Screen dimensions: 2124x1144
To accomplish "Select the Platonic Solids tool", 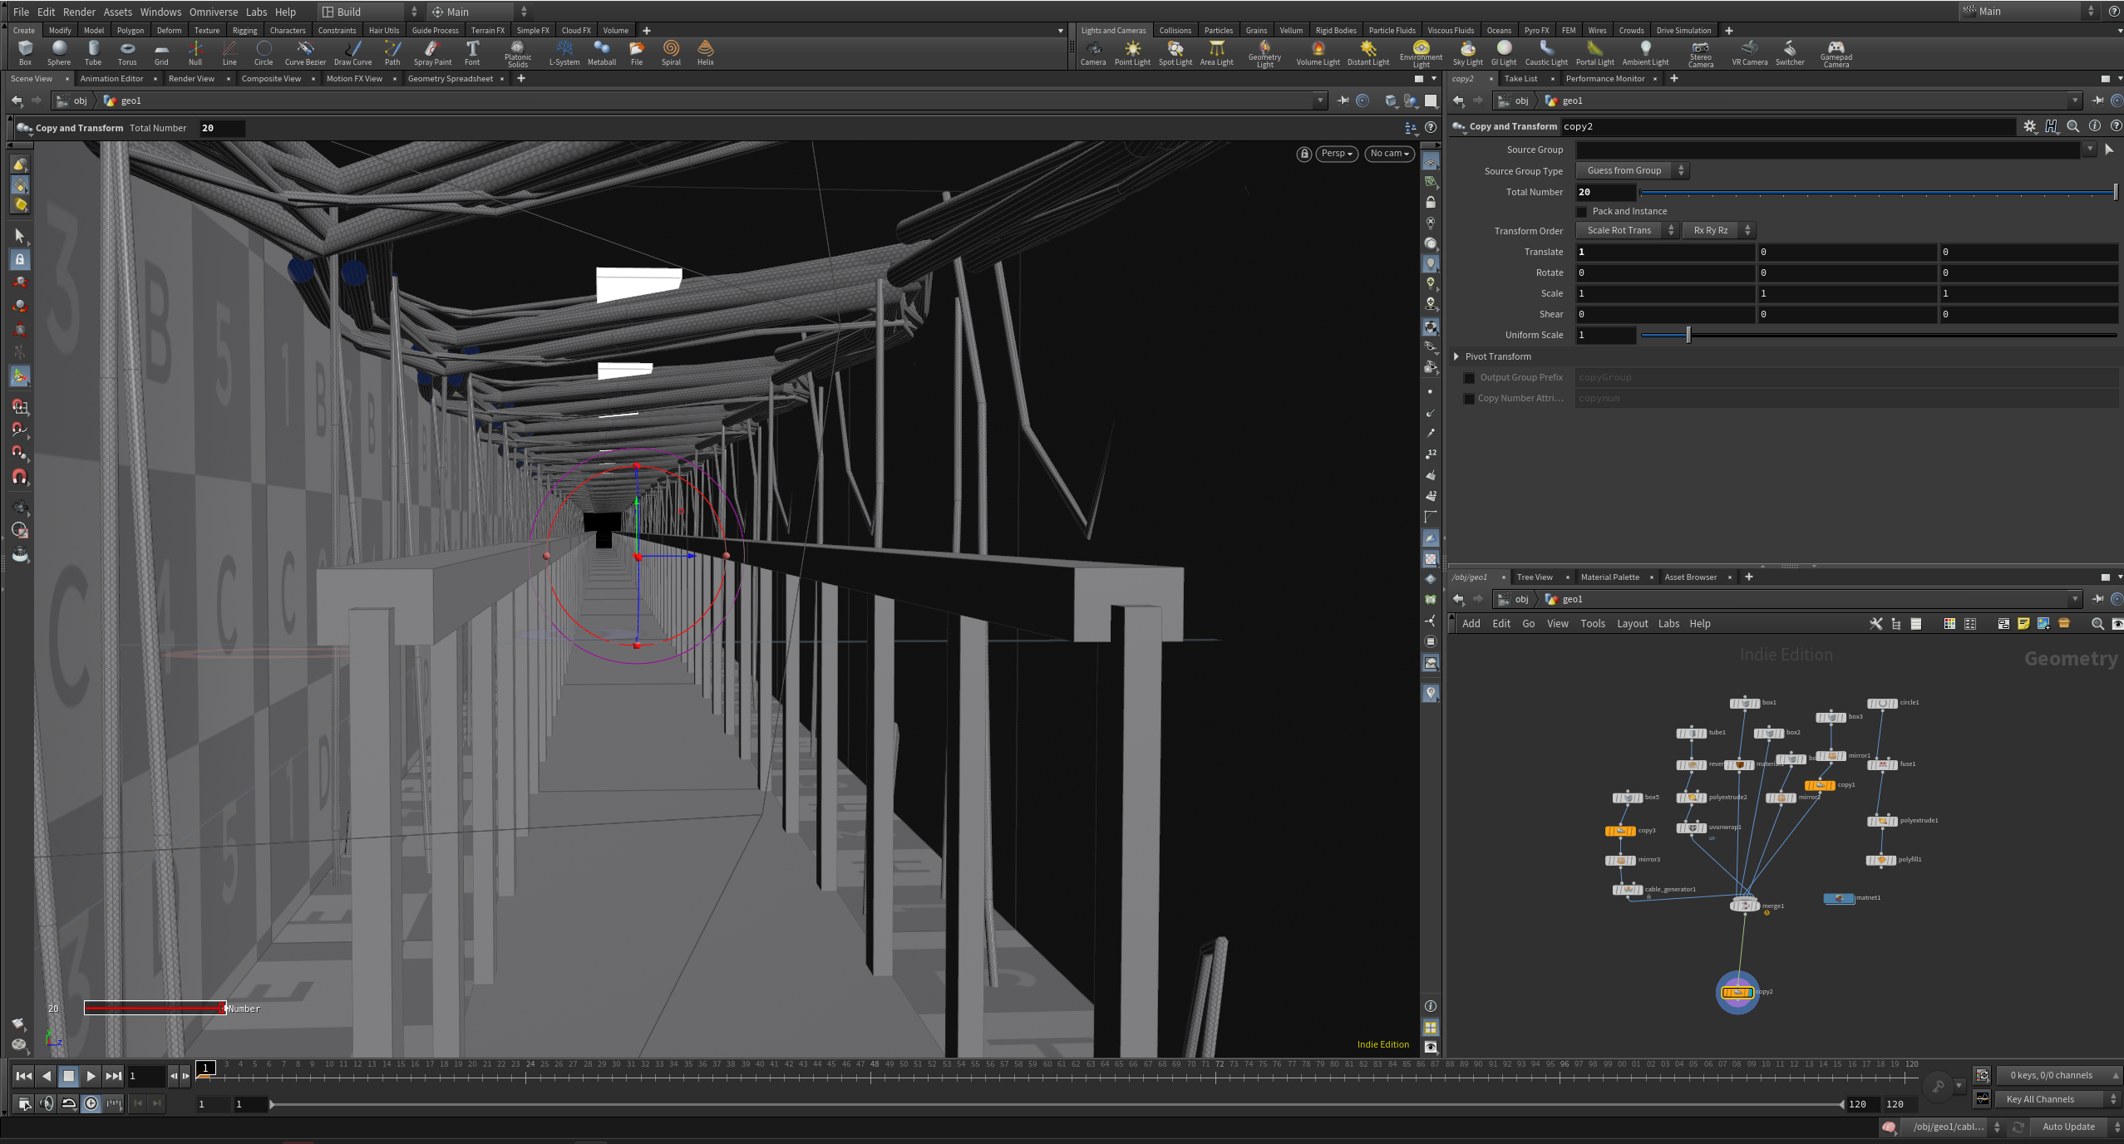I will click(x=518, y=54).
